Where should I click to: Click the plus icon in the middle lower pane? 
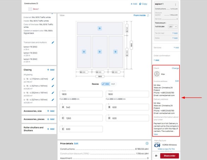pyautogui.click(x=100, y=52)
